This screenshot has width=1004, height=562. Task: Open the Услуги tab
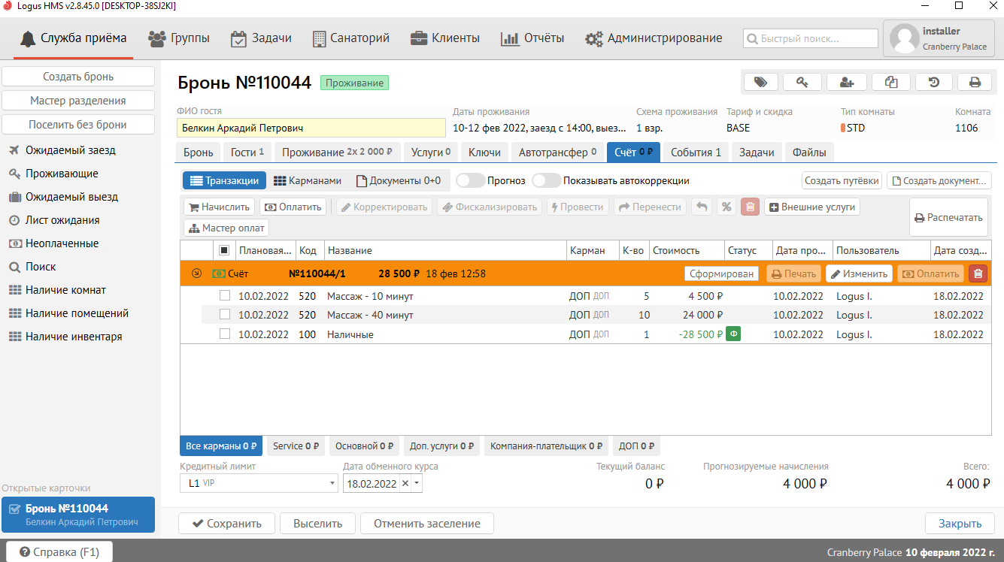[431, 153]
